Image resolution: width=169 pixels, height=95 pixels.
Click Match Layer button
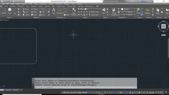tap(93, 15)
